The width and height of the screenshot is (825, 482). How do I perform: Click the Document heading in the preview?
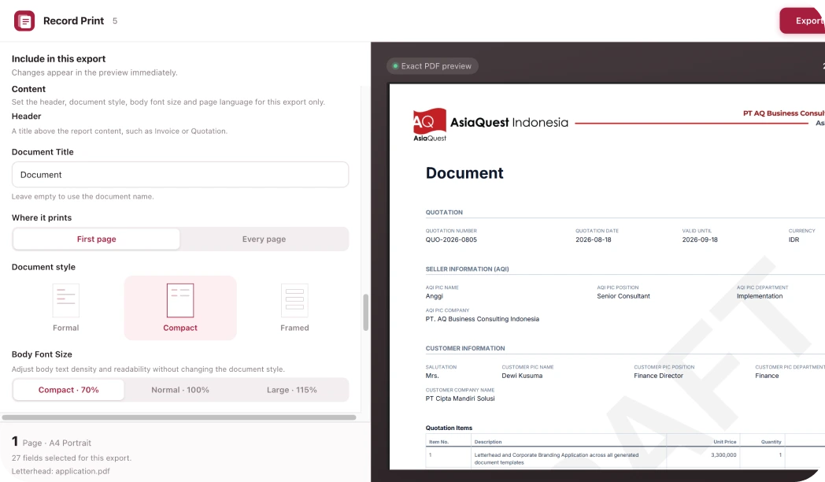pos(464,173)
